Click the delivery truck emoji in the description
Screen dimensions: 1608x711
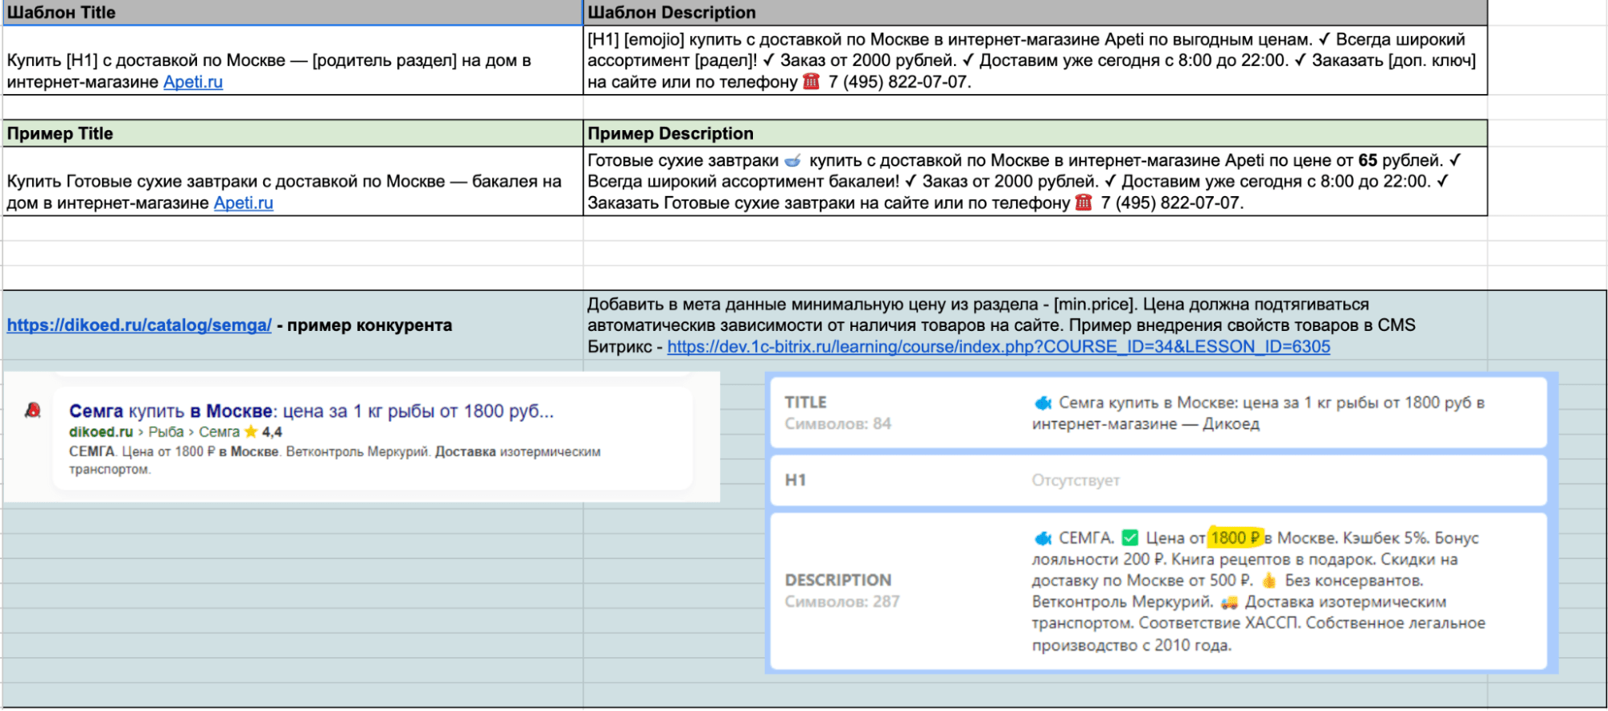pos(1228,603)
